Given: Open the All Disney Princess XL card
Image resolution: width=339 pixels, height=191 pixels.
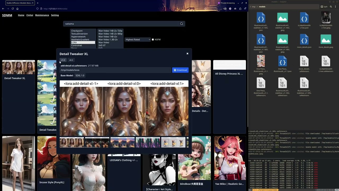Looking at the screenshot, I should [229, 97].
